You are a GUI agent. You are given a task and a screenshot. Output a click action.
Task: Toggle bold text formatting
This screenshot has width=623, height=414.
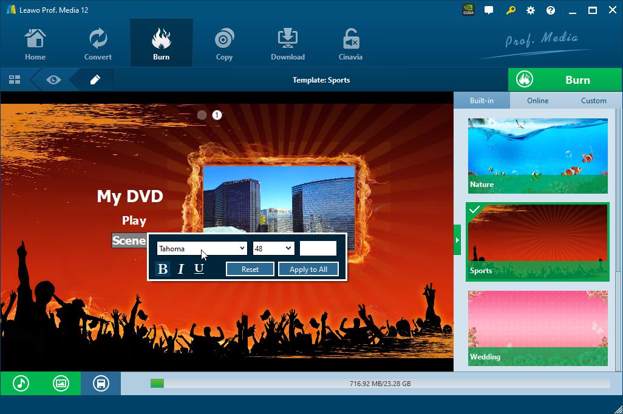pos(163,269)
